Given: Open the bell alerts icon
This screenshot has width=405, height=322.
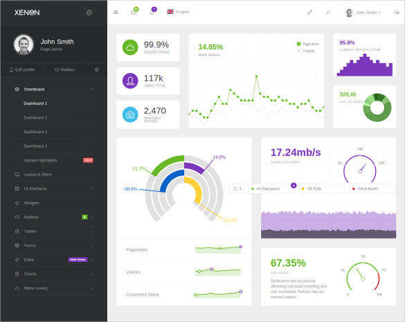Looking at the screenshot, I should tap(152, 12).
